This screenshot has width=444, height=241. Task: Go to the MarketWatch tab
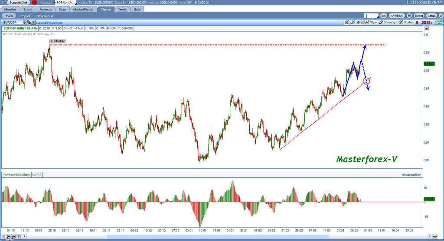[83, 10]
